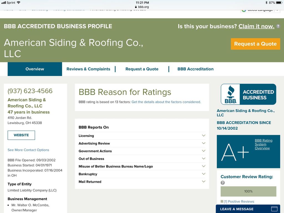Click American Siding & Roofing Co. under accredited seal
Viewport: 284px width, 213px height.
click(x=246, y=113)
